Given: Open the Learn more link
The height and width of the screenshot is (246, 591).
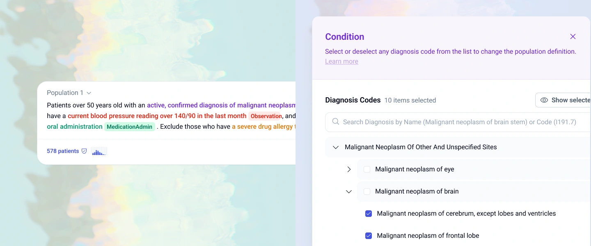Looking at the screenshot, I should pos(341,61).
